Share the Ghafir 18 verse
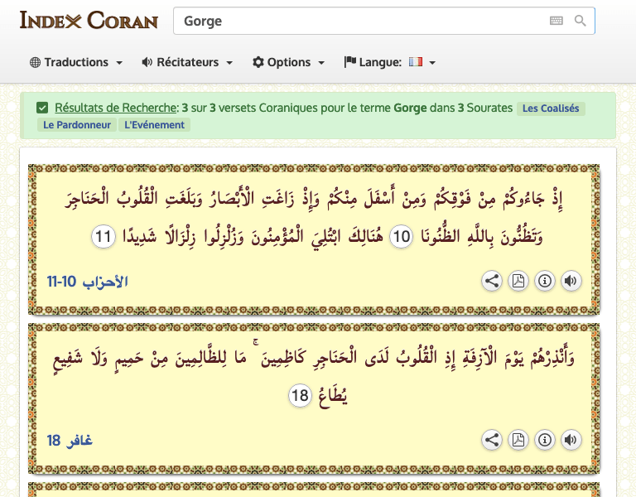Image resolution: width=636 pixels, height=497 pixels. point(492,440)
